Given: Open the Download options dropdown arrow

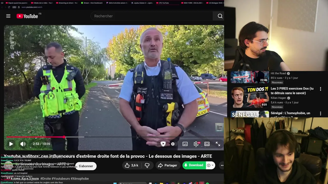Looking at the screenshot, I should point(212,165).
